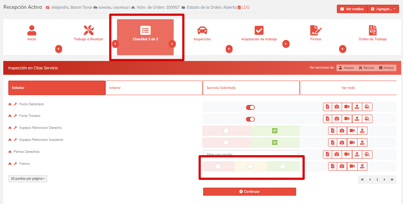Check red checkbox for Espejos Retrovisor Izquierdo

(226, 142)
